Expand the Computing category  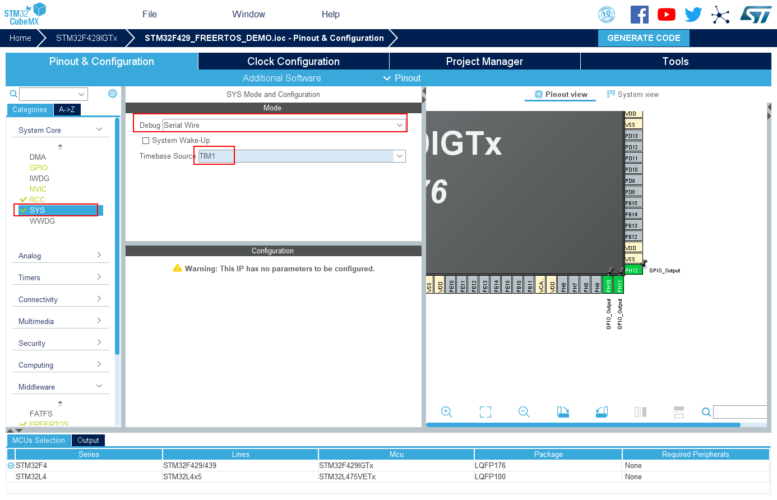(x=61, y=365)
